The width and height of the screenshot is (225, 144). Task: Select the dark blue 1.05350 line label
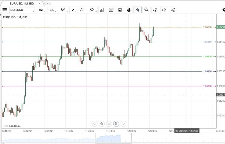click(x=207, y=71)
